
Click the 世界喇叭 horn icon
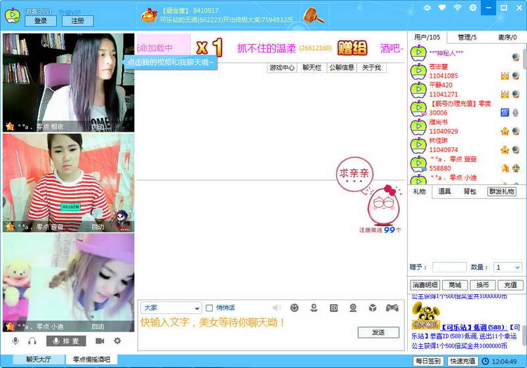pos(426,315)
